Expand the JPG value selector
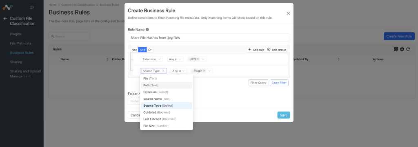The height and width of the screenshot is (147, 418). [x=203, y=59]
